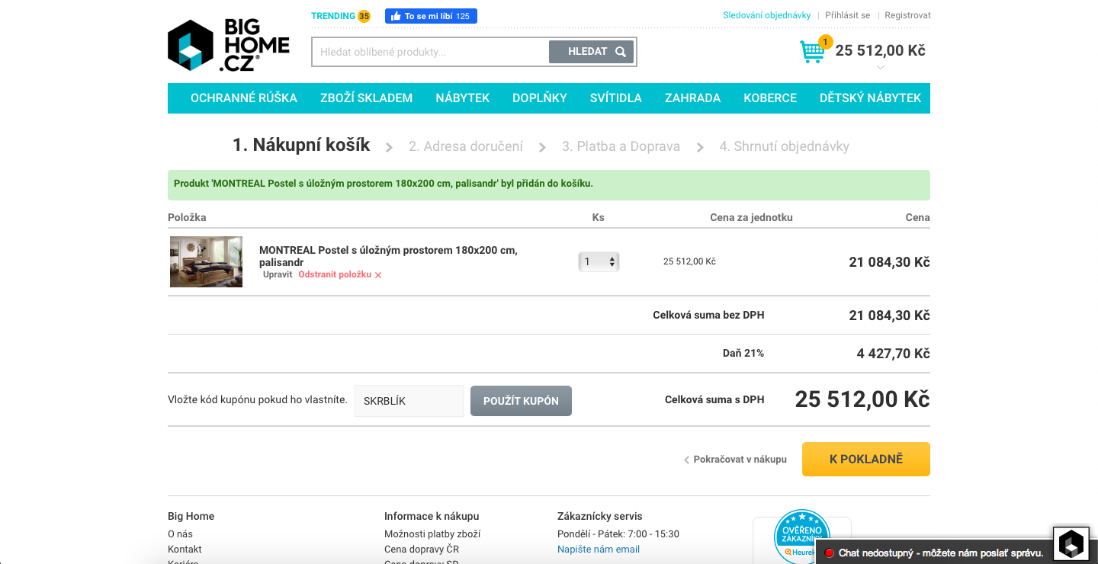This screenshot has width=1098, height=564.
Task: Click the Heureka verified customers badge
Action: (801, 537)
